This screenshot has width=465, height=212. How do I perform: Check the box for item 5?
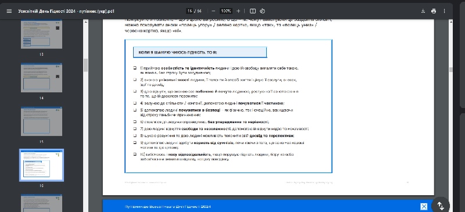tap(135, 110)
